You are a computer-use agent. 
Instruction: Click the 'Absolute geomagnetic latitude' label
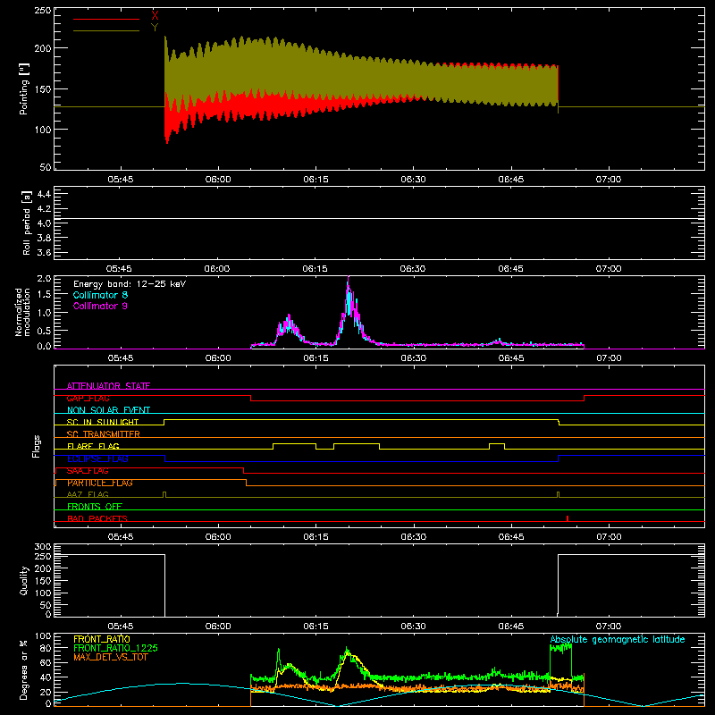[x=618, y=639]
